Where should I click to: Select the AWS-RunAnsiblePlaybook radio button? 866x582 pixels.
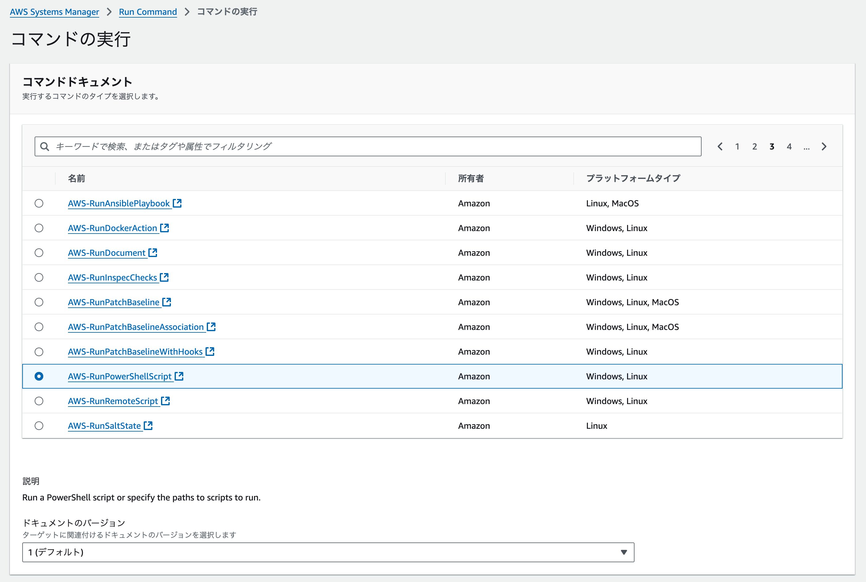coord(39,203)
